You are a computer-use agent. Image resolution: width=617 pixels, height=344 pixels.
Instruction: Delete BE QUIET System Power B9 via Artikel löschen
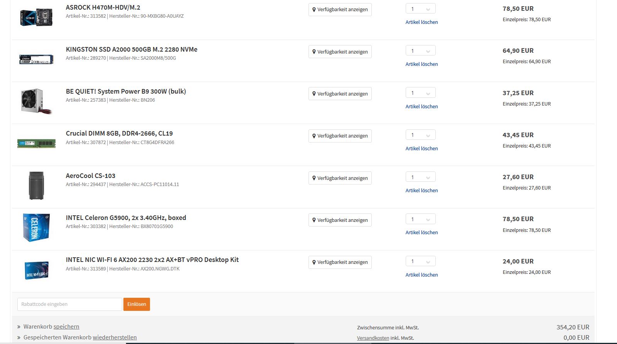tap(421, 107)
